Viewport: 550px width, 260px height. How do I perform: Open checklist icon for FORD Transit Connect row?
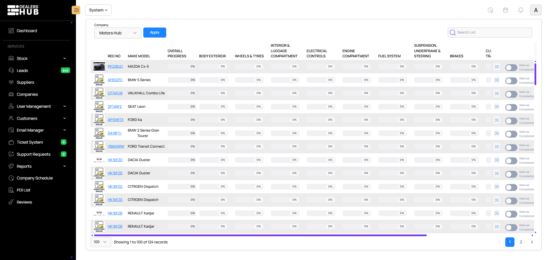(x=497, y=147)
